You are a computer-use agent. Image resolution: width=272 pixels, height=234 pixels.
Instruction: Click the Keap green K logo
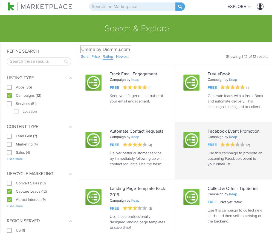click(x=11, y=7)
